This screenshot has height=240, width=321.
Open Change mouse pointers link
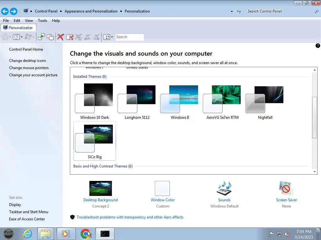click(x=29, y=68)
